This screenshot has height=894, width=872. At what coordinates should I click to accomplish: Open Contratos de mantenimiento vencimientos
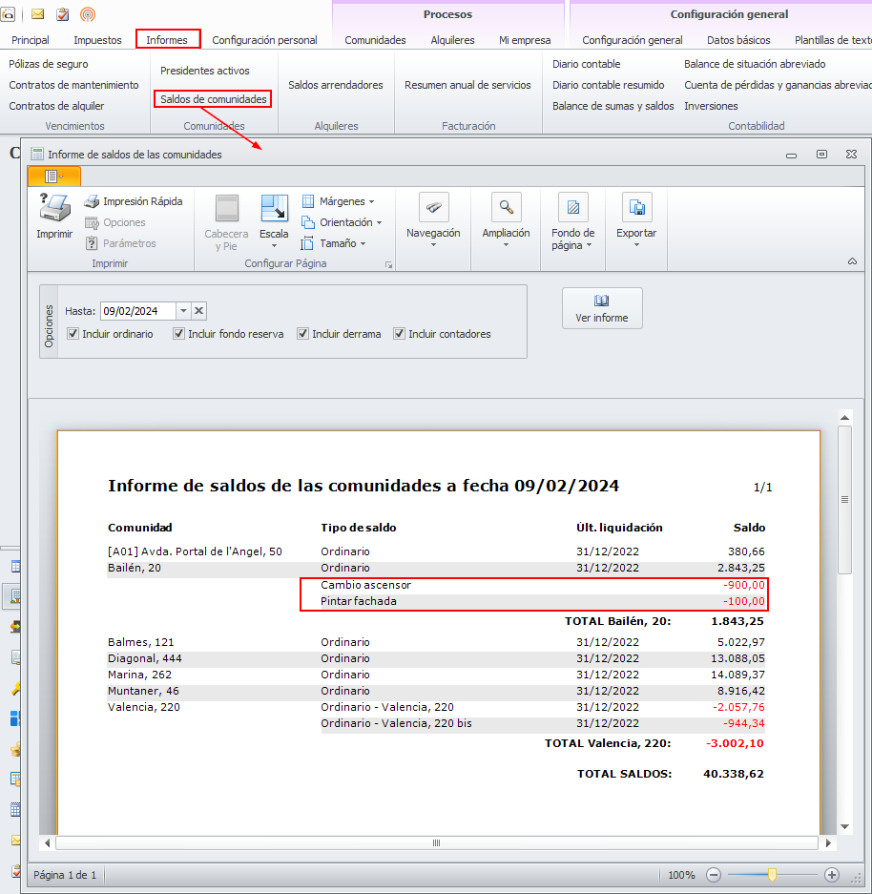(73, 85)
